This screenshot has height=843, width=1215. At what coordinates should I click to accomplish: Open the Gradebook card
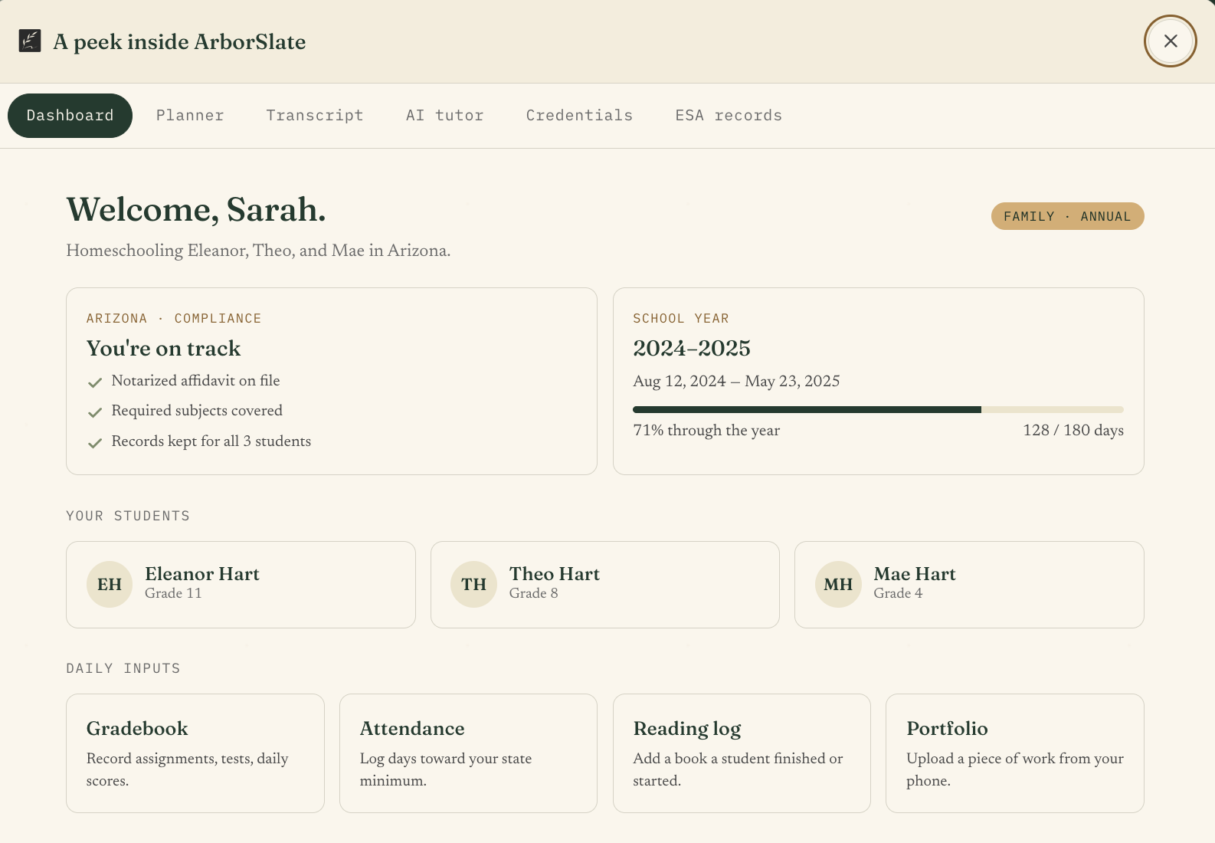(195, 753)
